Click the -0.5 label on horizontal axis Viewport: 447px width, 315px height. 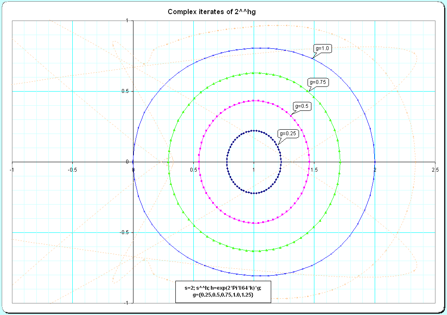click(72, 169)
